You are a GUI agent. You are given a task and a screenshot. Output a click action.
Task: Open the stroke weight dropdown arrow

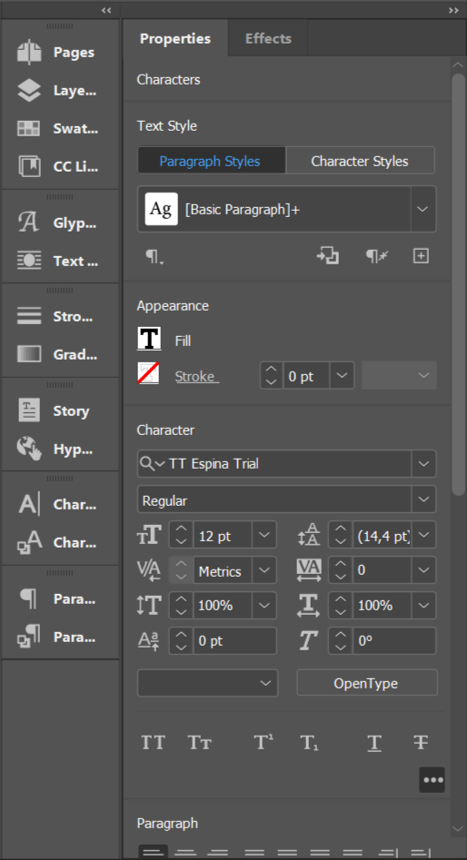click(x=342, y=376)
